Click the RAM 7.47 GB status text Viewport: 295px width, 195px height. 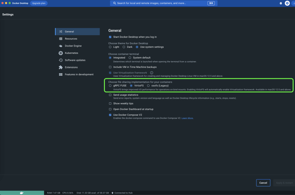(54, 193)
